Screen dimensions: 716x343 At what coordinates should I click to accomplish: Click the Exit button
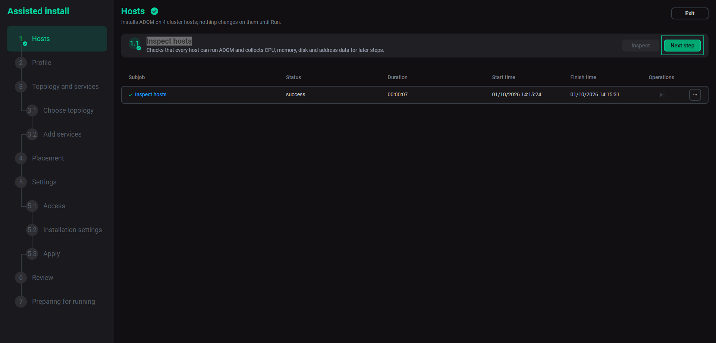690,13
